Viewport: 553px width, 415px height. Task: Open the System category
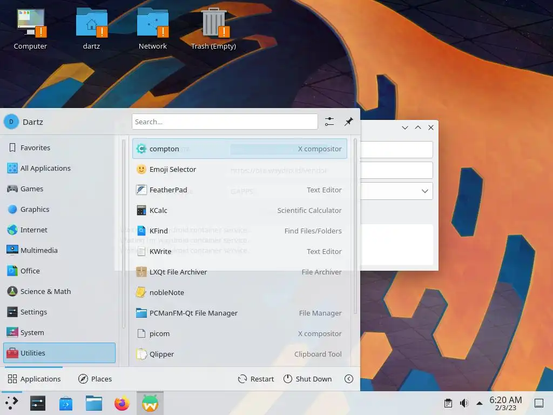pos(59,332)
